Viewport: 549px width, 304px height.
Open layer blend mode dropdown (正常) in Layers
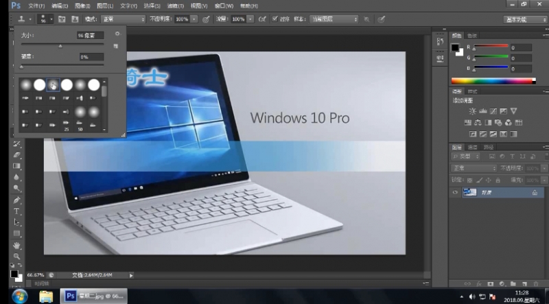[x=474, y=168]
